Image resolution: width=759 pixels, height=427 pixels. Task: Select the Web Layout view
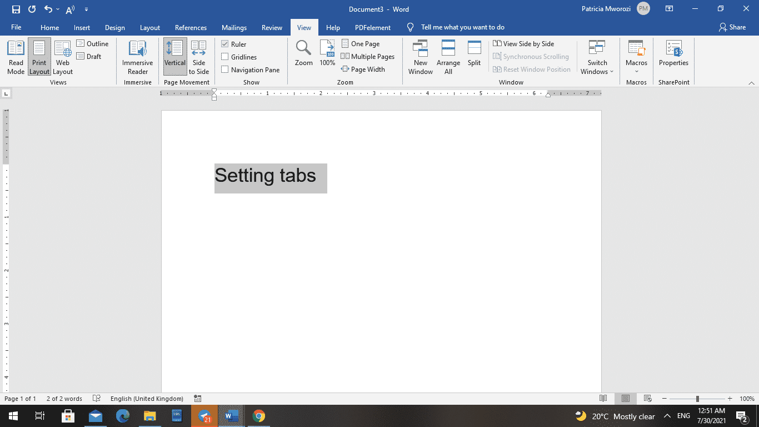coord(62,56)
